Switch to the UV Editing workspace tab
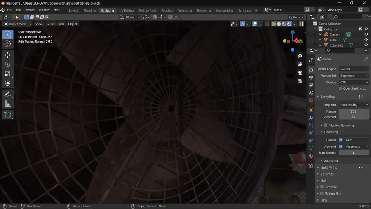The image size is (371, 209). coord(126,10)
